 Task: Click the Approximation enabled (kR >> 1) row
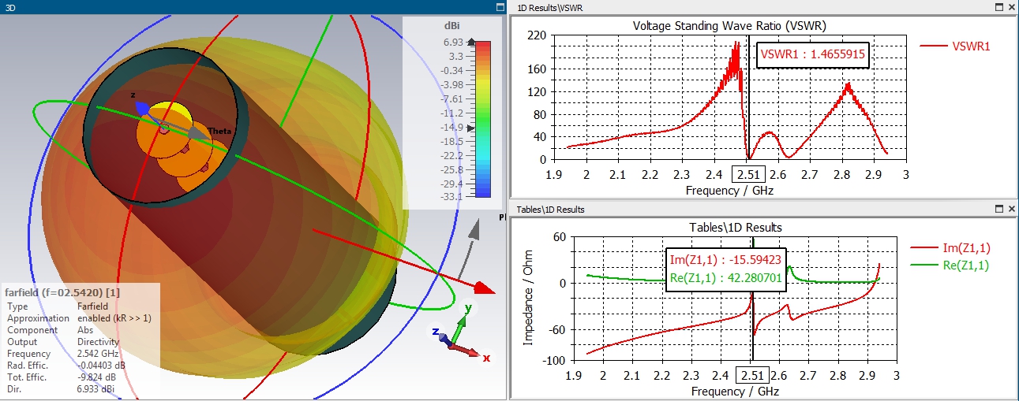point(79,317)
